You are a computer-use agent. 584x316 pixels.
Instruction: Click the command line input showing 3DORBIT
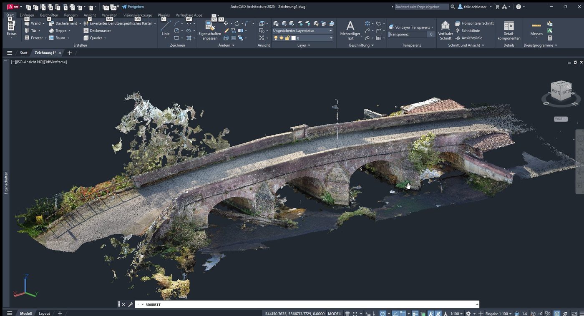[x=307, y=304]
